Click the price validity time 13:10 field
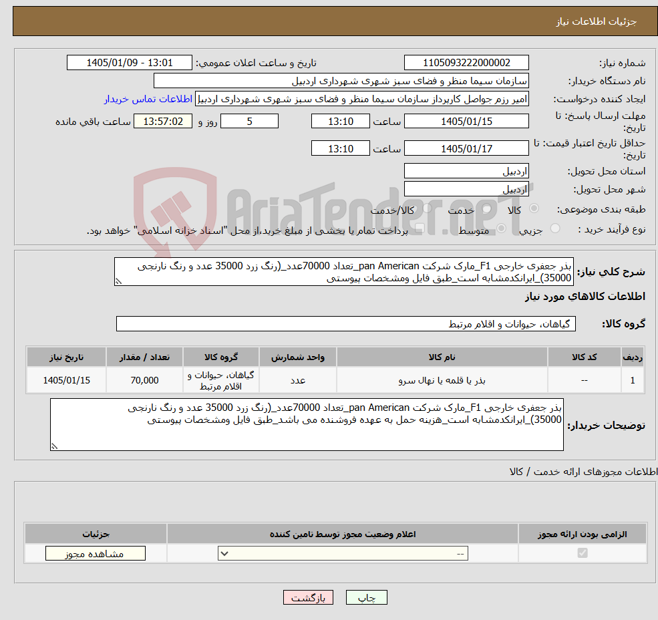The height and width of the screenshot is (620, 658). (x=340, y=148)
